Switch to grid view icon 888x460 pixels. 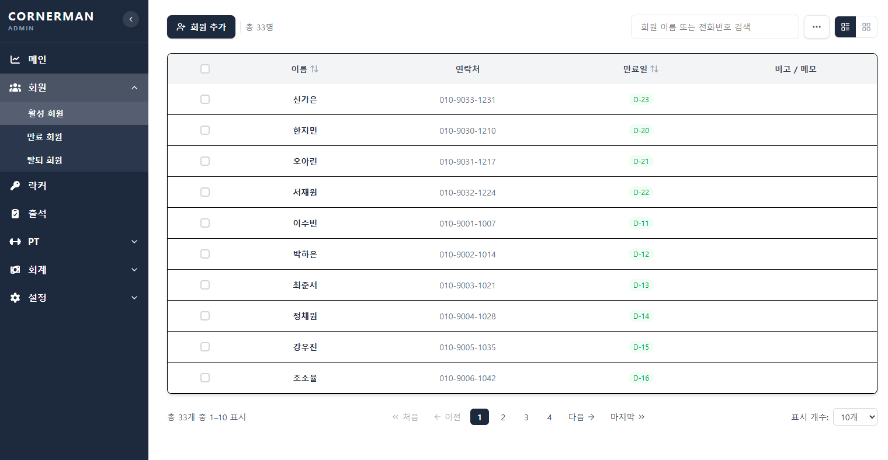click(866, 27)
